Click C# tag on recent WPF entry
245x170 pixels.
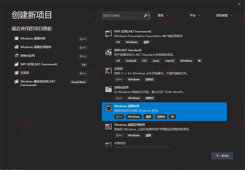(84, 65)
